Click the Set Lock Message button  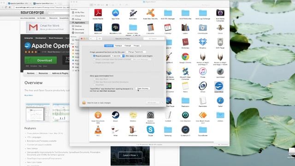(x=141, y=59)
